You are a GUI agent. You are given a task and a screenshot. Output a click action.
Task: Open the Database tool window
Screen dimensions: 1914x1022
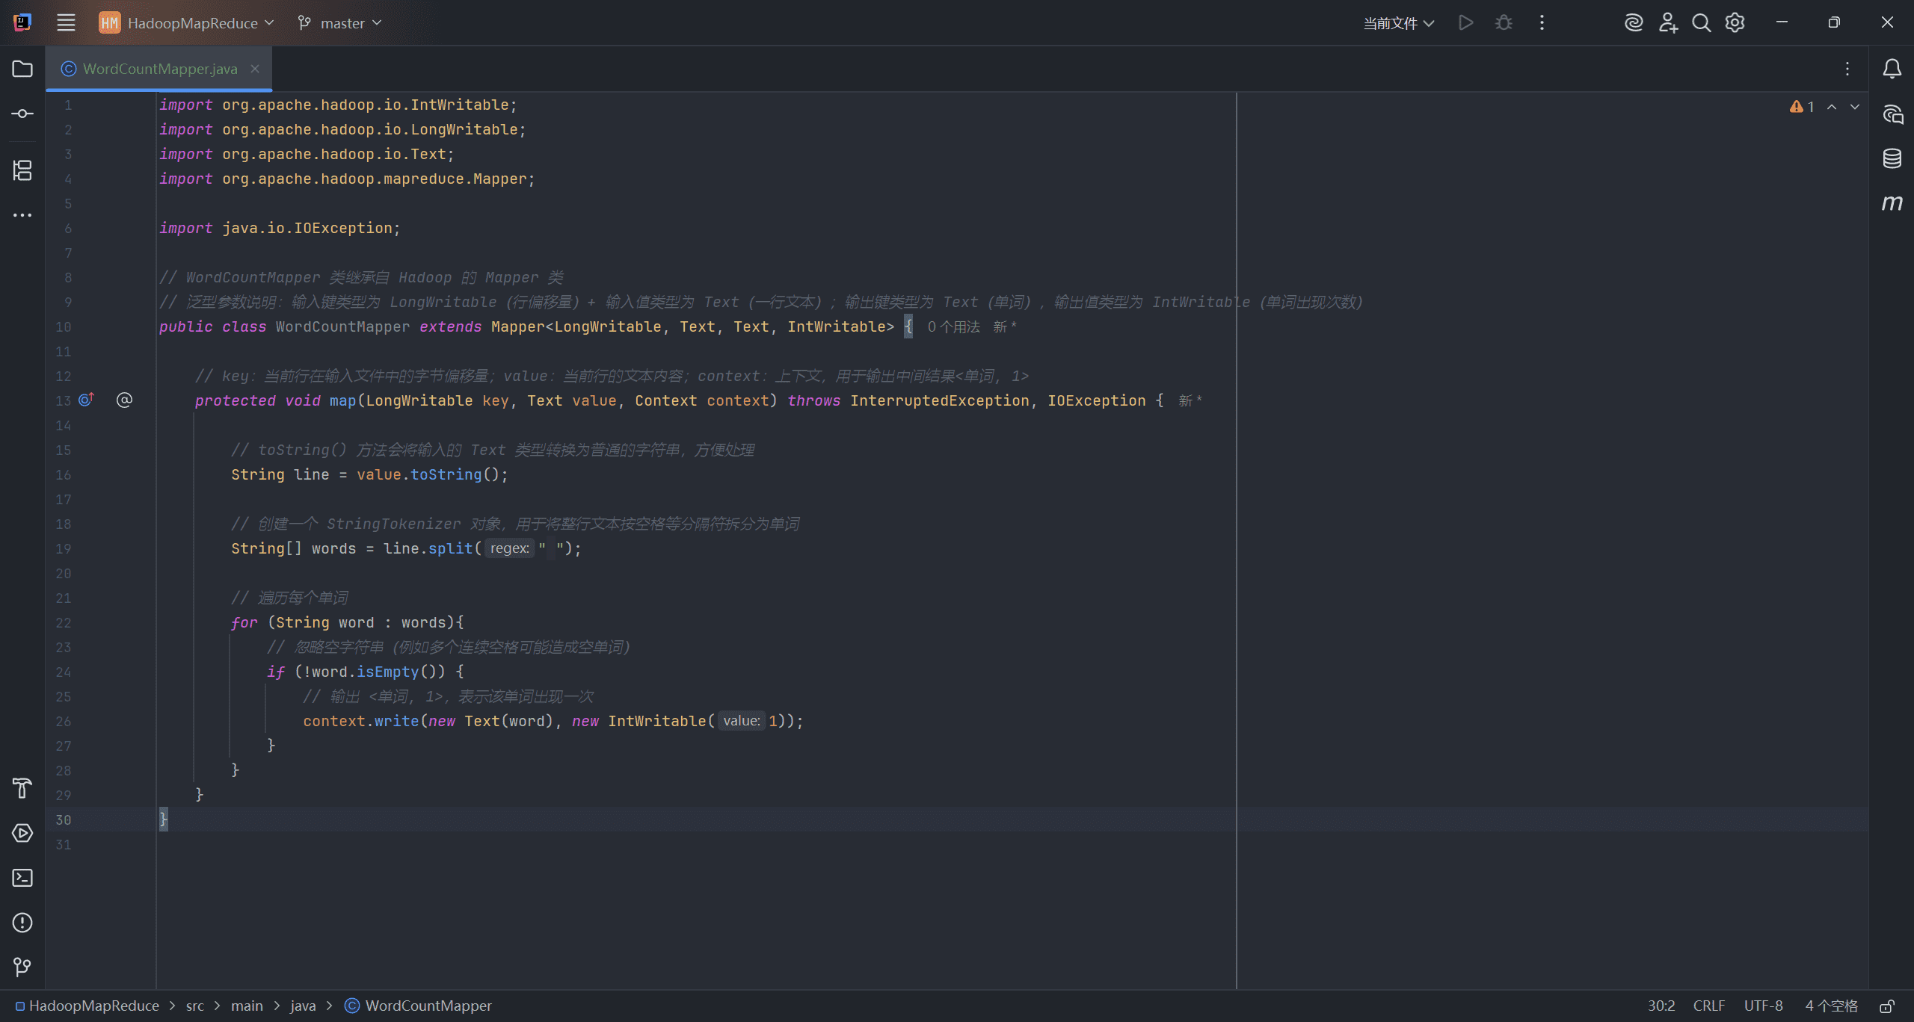coord(1892,158)
